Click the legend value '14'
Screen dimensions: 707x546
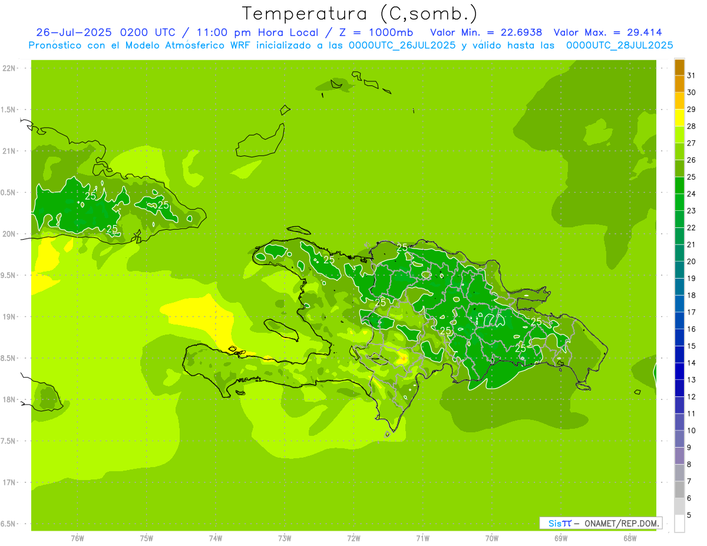(x=691, y=363)
